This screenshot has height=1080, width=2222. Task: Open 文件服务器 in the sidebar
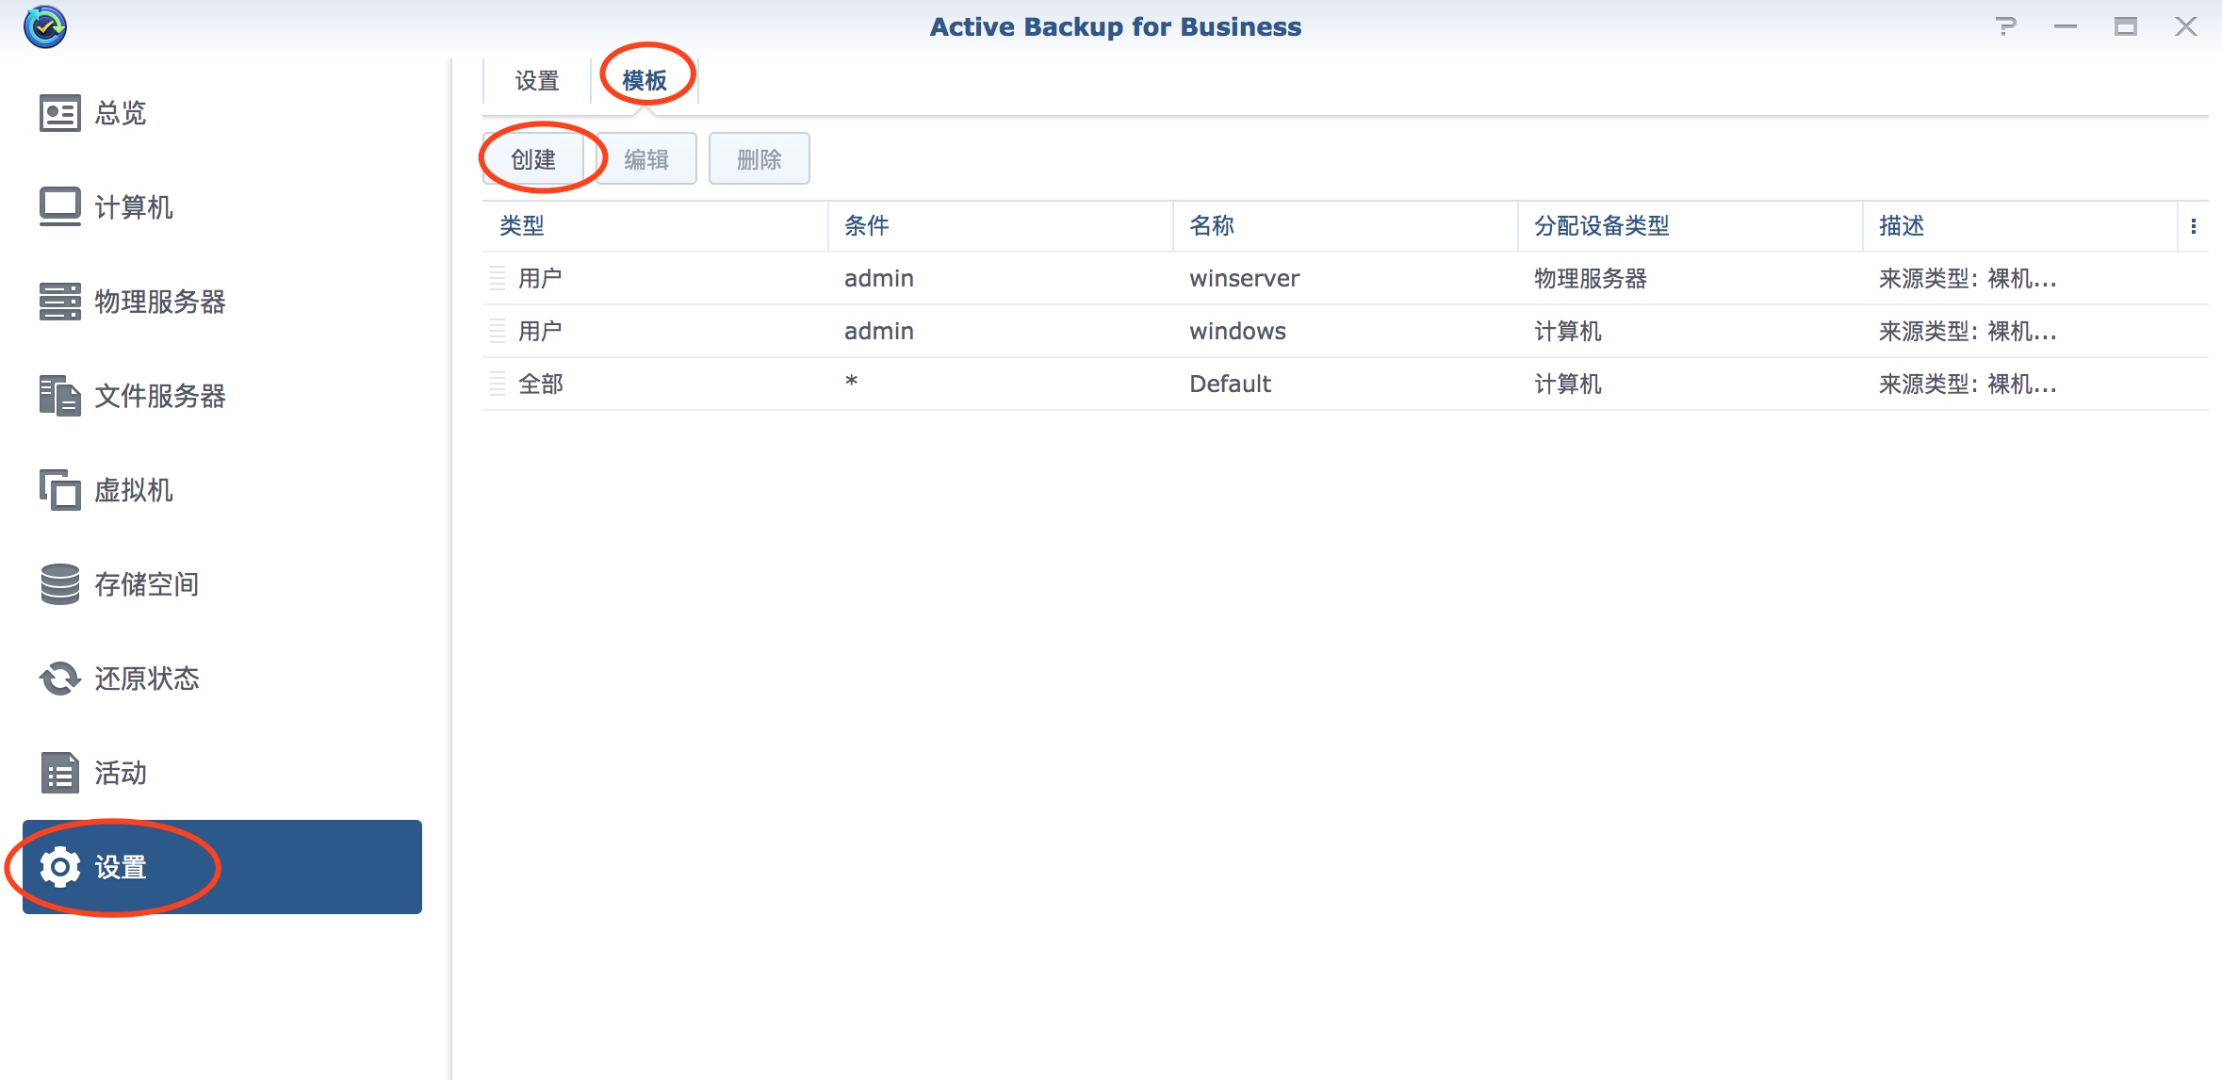[222, 396]
